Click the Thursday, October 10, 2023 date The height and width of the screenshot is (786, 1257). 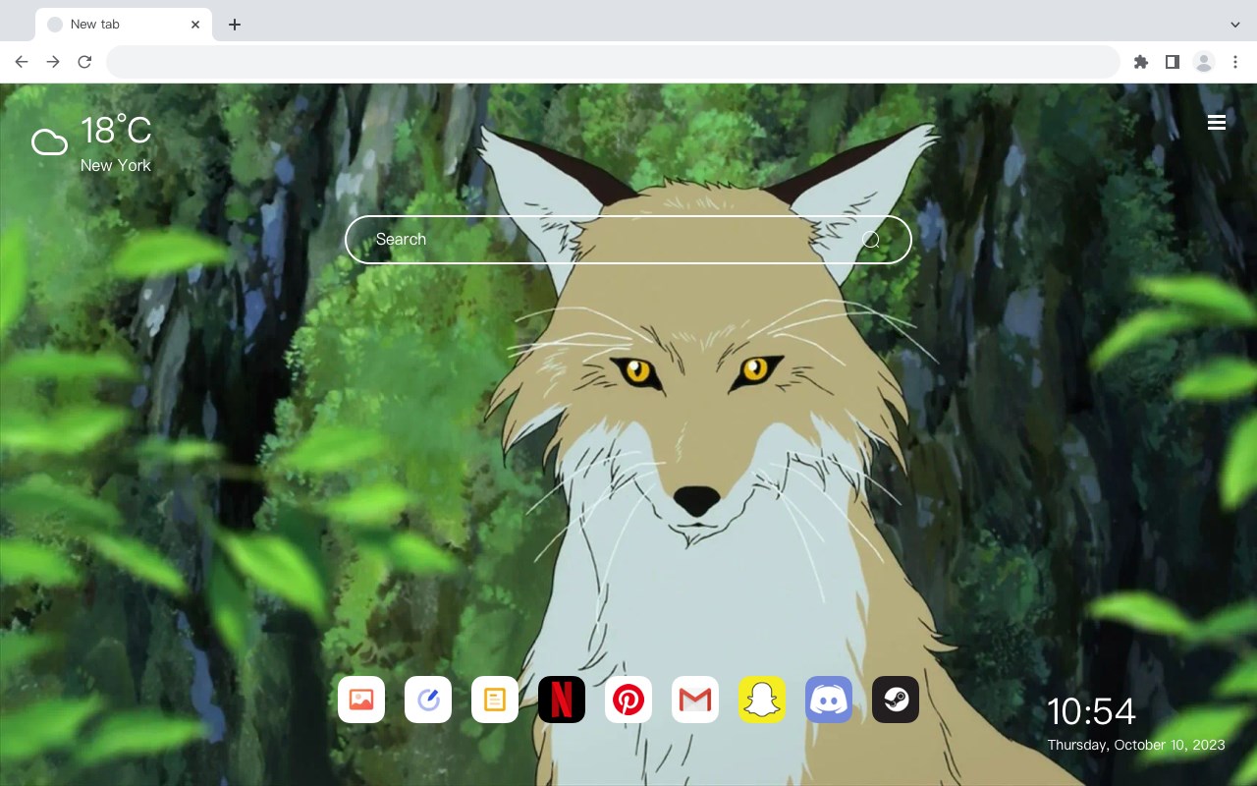[1136, 745]
